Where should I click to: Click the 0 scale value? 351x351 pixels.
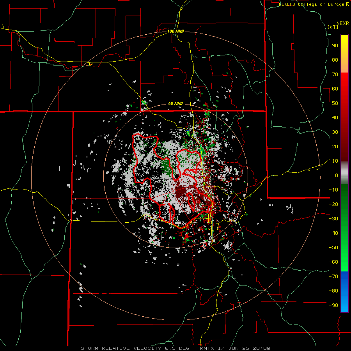[x=337, y=175]
